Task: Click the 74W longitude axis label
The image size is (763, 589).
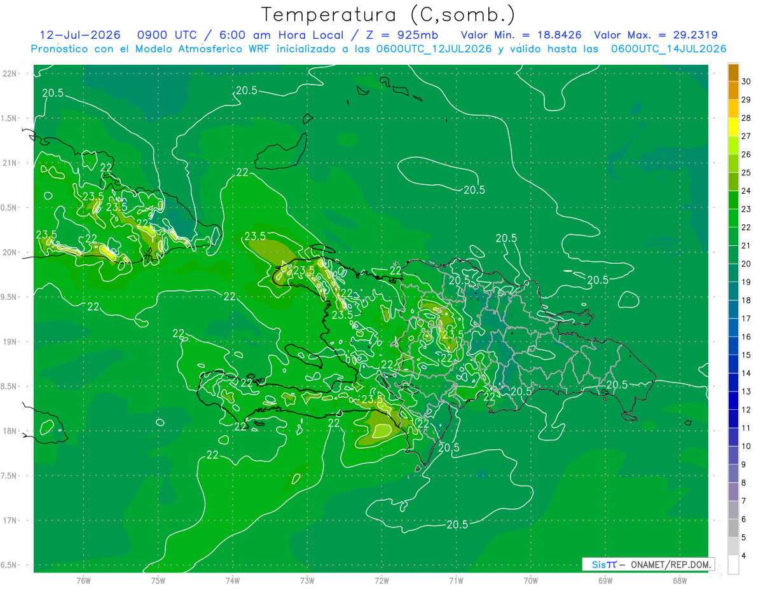Action: [232, 581]
